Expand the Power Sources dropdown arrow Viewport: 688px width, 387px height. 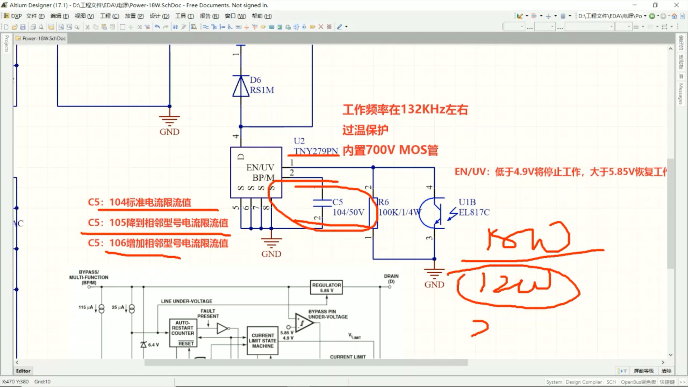tap(555, 16)
